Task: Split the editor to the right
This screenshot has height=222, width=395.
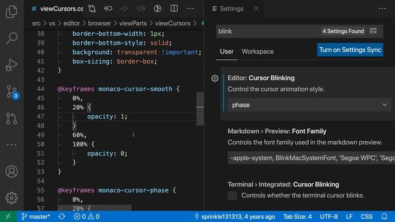Action: point(174,9)
